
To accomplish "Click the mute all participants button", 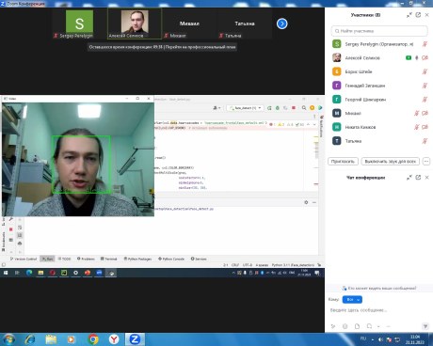I will (x=390, y=162).
